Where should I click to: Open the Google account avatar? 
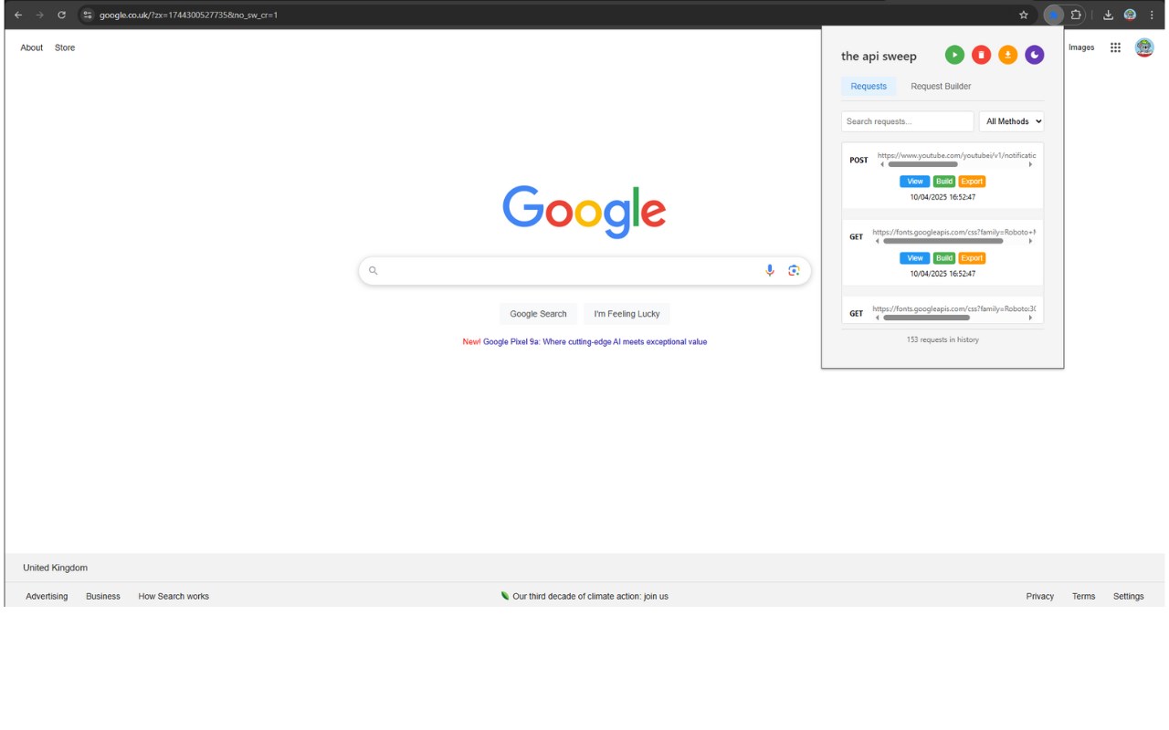(x=1144, y=47)
